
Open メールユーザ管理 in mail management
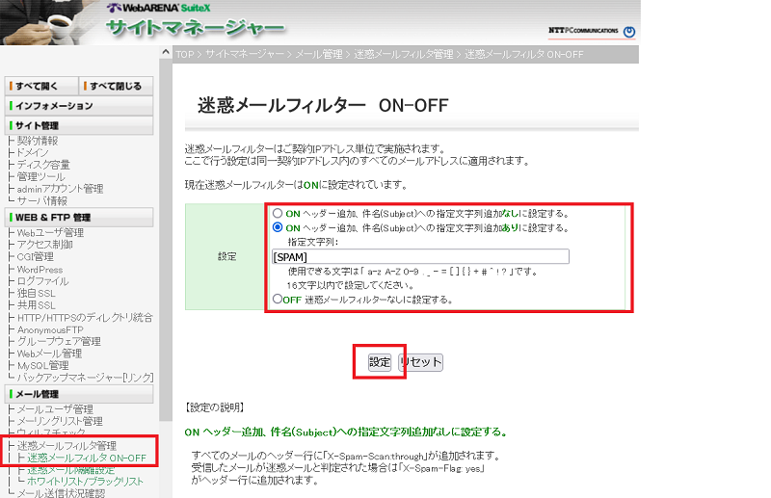[x=55, y=409]
